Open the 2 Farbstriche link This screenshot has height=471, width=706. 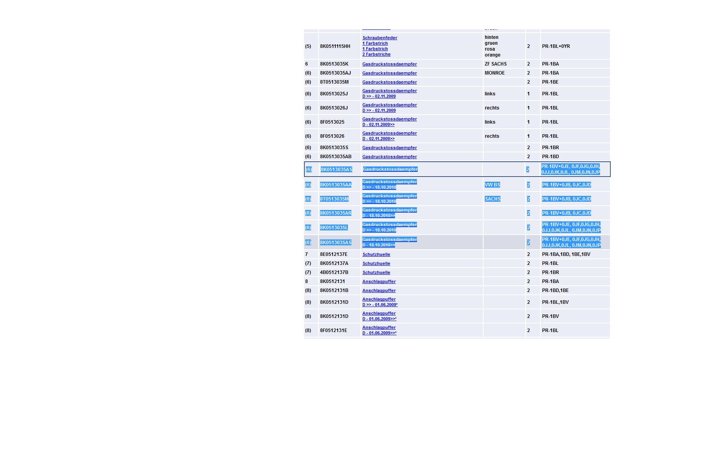(377, 54)
